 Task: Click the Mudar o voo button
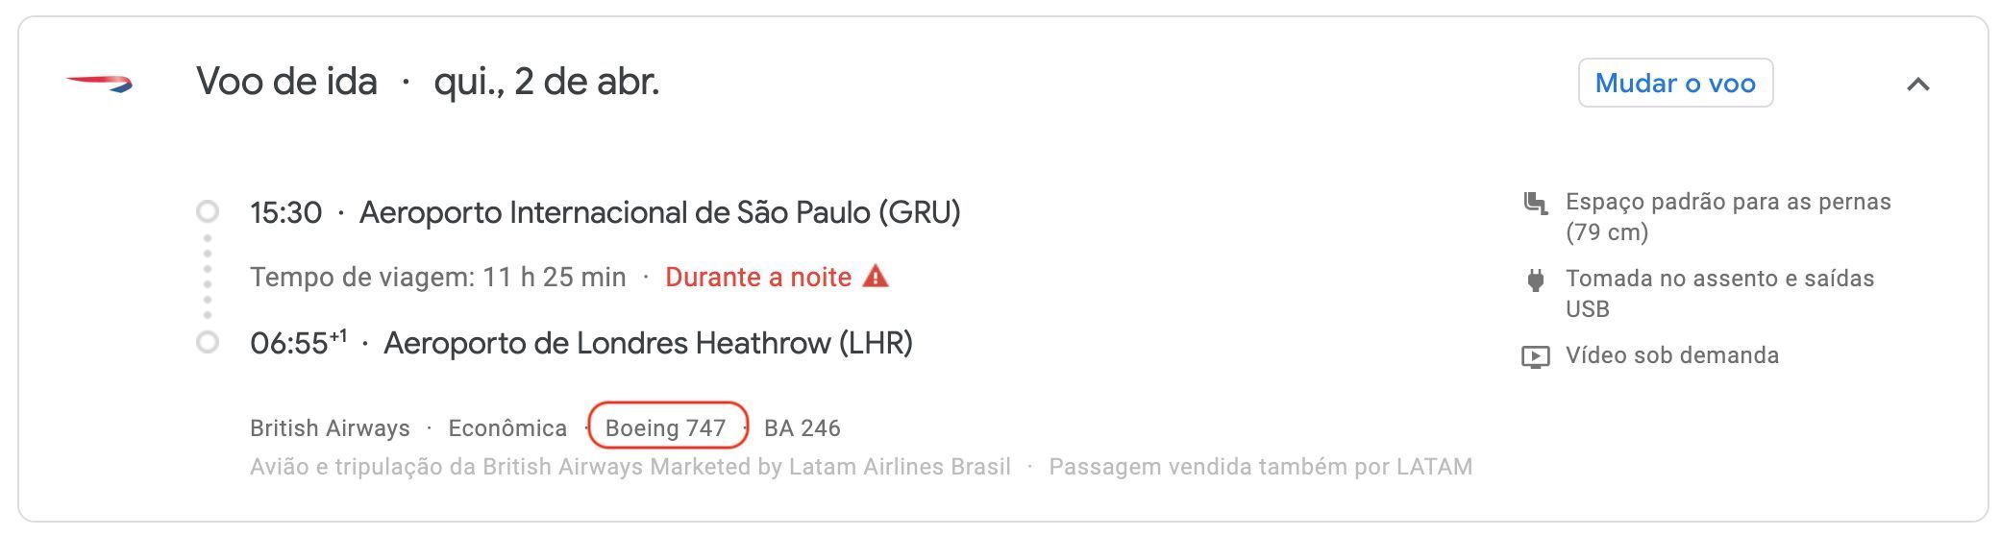[x=1675, y=83]
